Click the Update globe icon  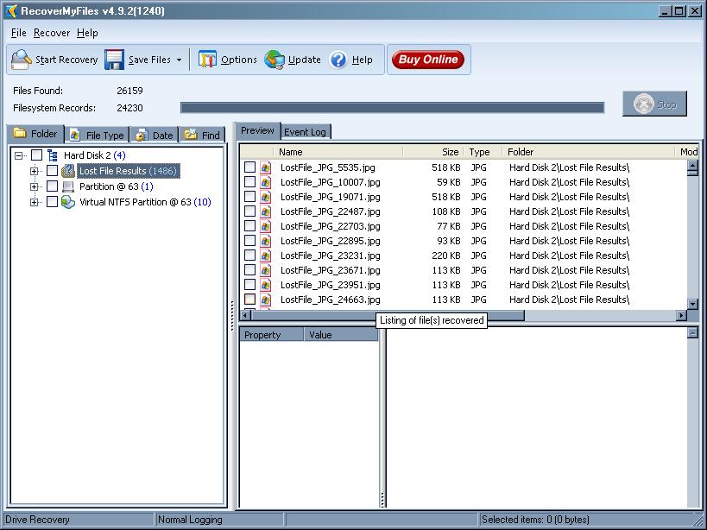(x=275, y=60)
